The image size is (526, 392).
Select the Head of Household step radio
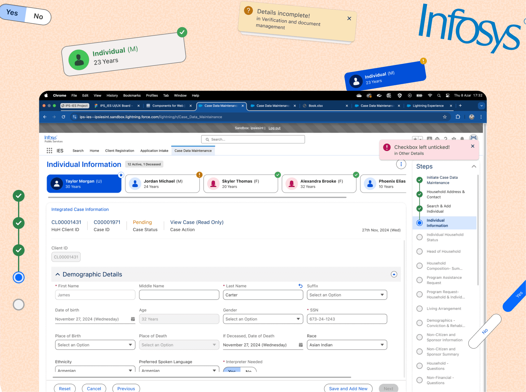pos(419,251)
